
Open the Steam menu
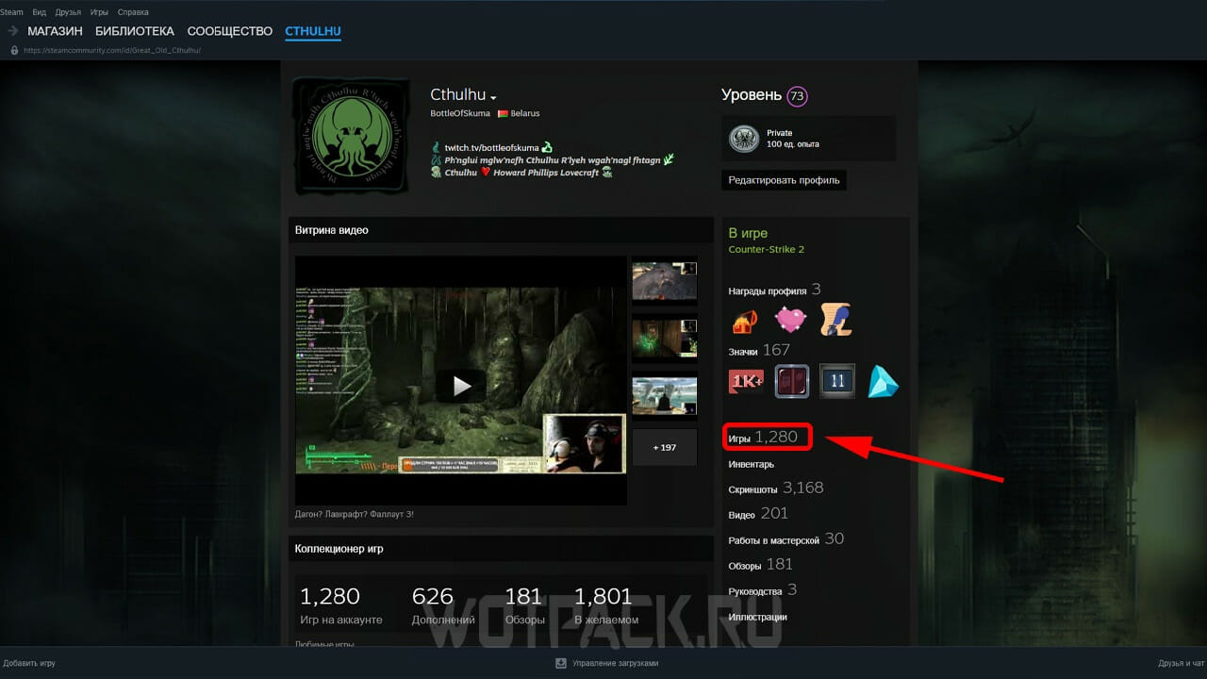pyautogui.click(x=11, y=12)
